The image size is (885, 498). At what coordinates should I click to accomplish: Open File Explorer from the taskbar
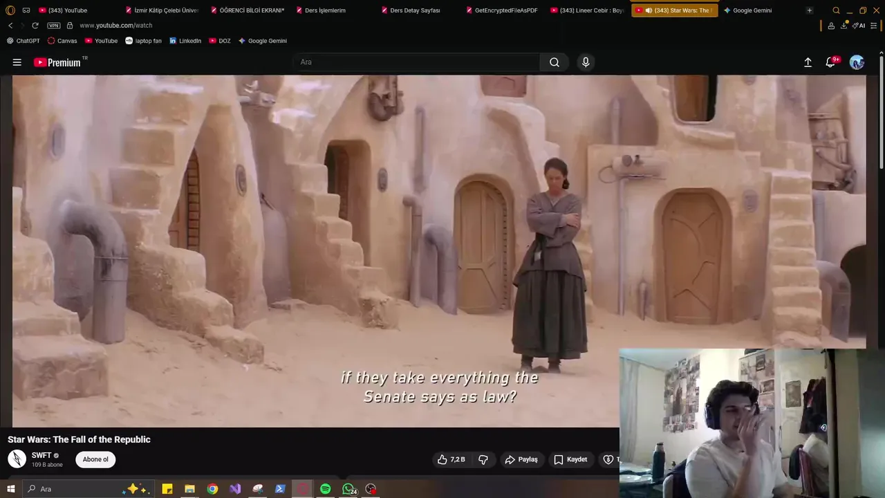189,489
